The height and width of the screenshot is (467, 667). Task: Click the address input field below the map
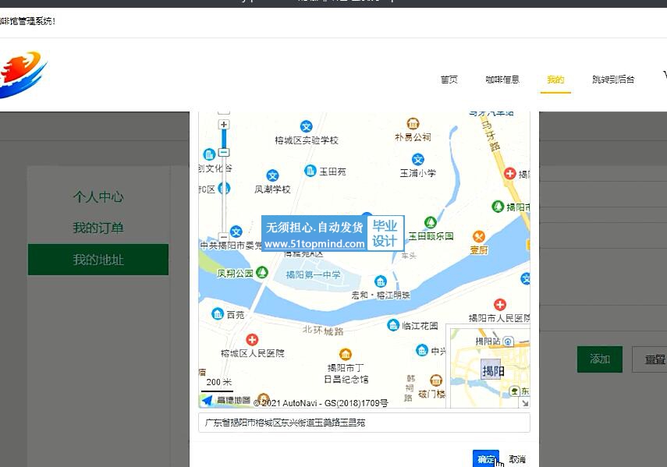(x=364, y=423)
